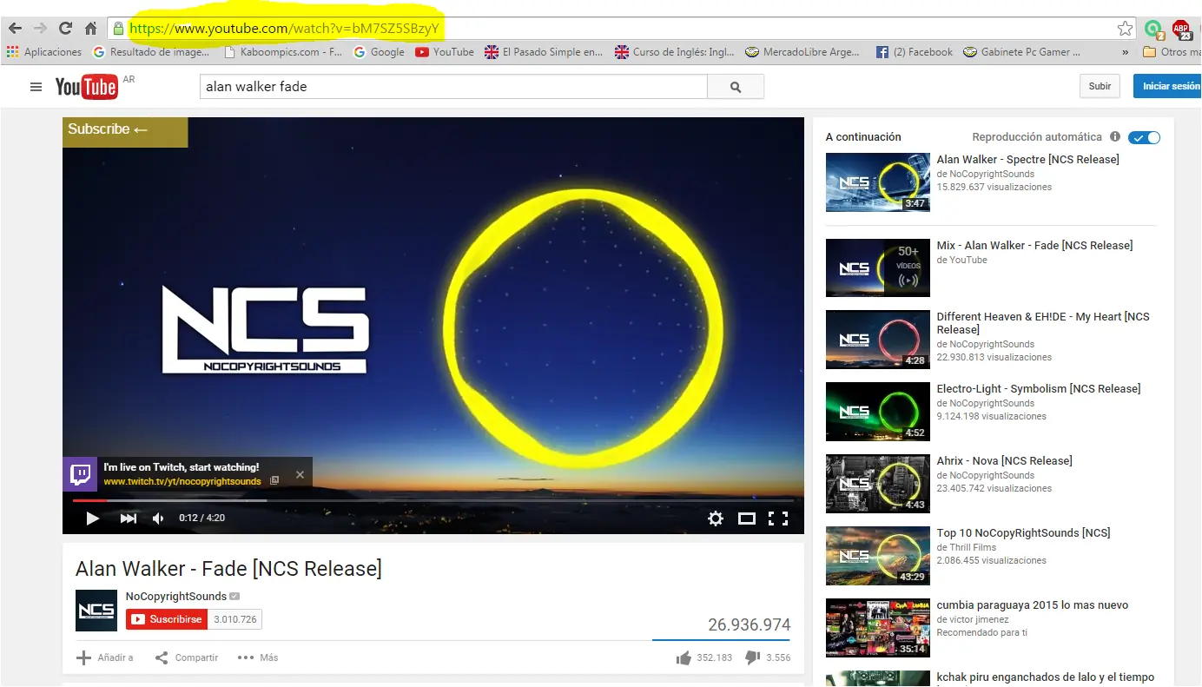Open kchak piru enganchados video title
Viewport: 1202px width, 687px height.
[x=1046, y=677]
